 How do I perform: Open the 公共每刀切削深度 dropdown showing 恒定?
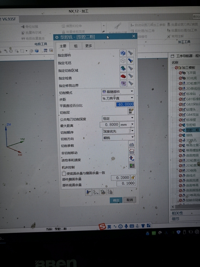point(118,118)
